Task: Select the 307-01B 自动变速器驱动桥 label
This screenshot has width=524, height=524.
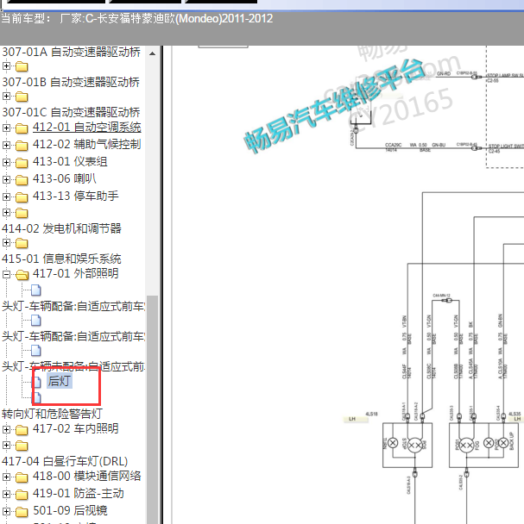Action: 71,82
